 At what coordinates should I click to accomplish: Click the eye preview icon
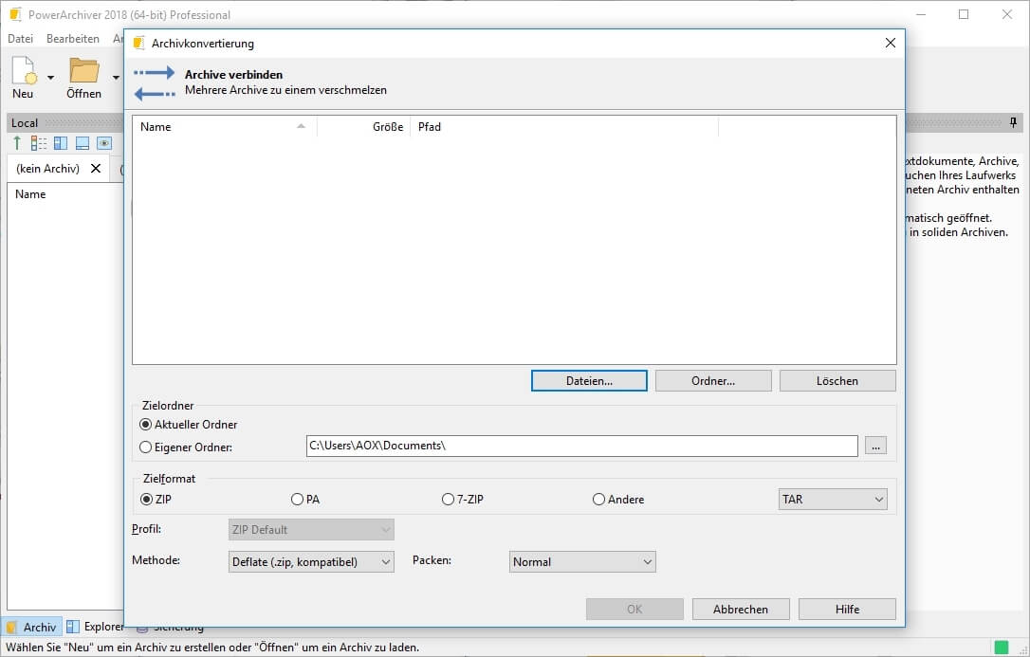click(104, 143)
